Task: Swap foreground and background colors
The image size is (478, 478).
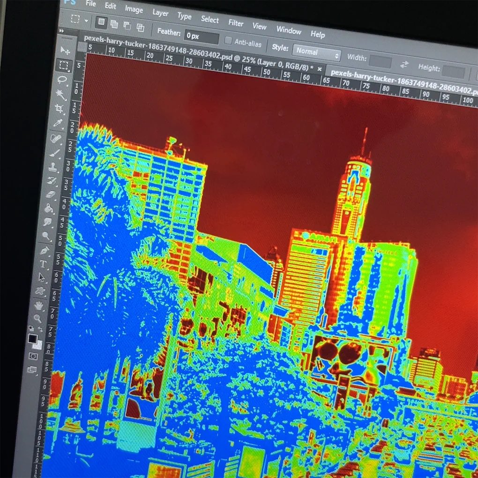Action: click(40, 329)
